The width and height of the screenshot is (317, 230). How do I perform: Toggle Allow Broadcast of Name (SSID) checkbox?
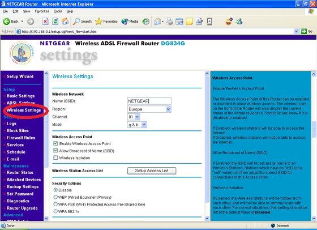(x=55, y=151)
